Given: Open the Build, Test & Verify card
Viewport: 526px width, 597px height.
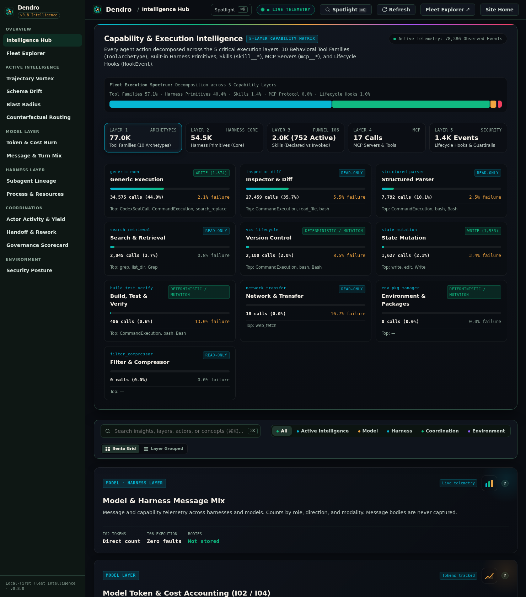Looking at the screenshot, I should [170, 311].
